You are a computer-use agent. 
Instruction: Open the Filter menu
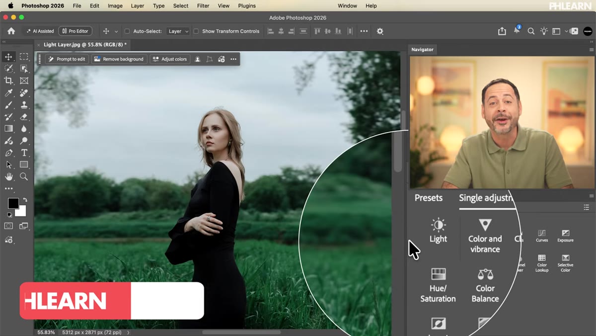203,5
